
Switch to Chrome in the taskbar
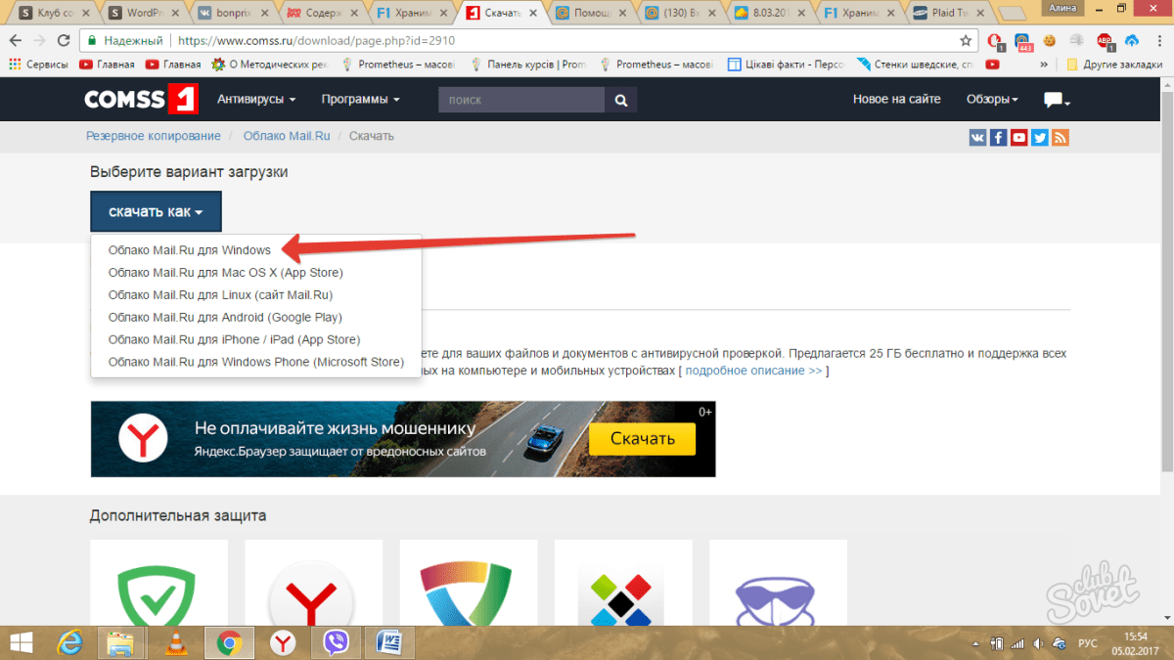230,642
